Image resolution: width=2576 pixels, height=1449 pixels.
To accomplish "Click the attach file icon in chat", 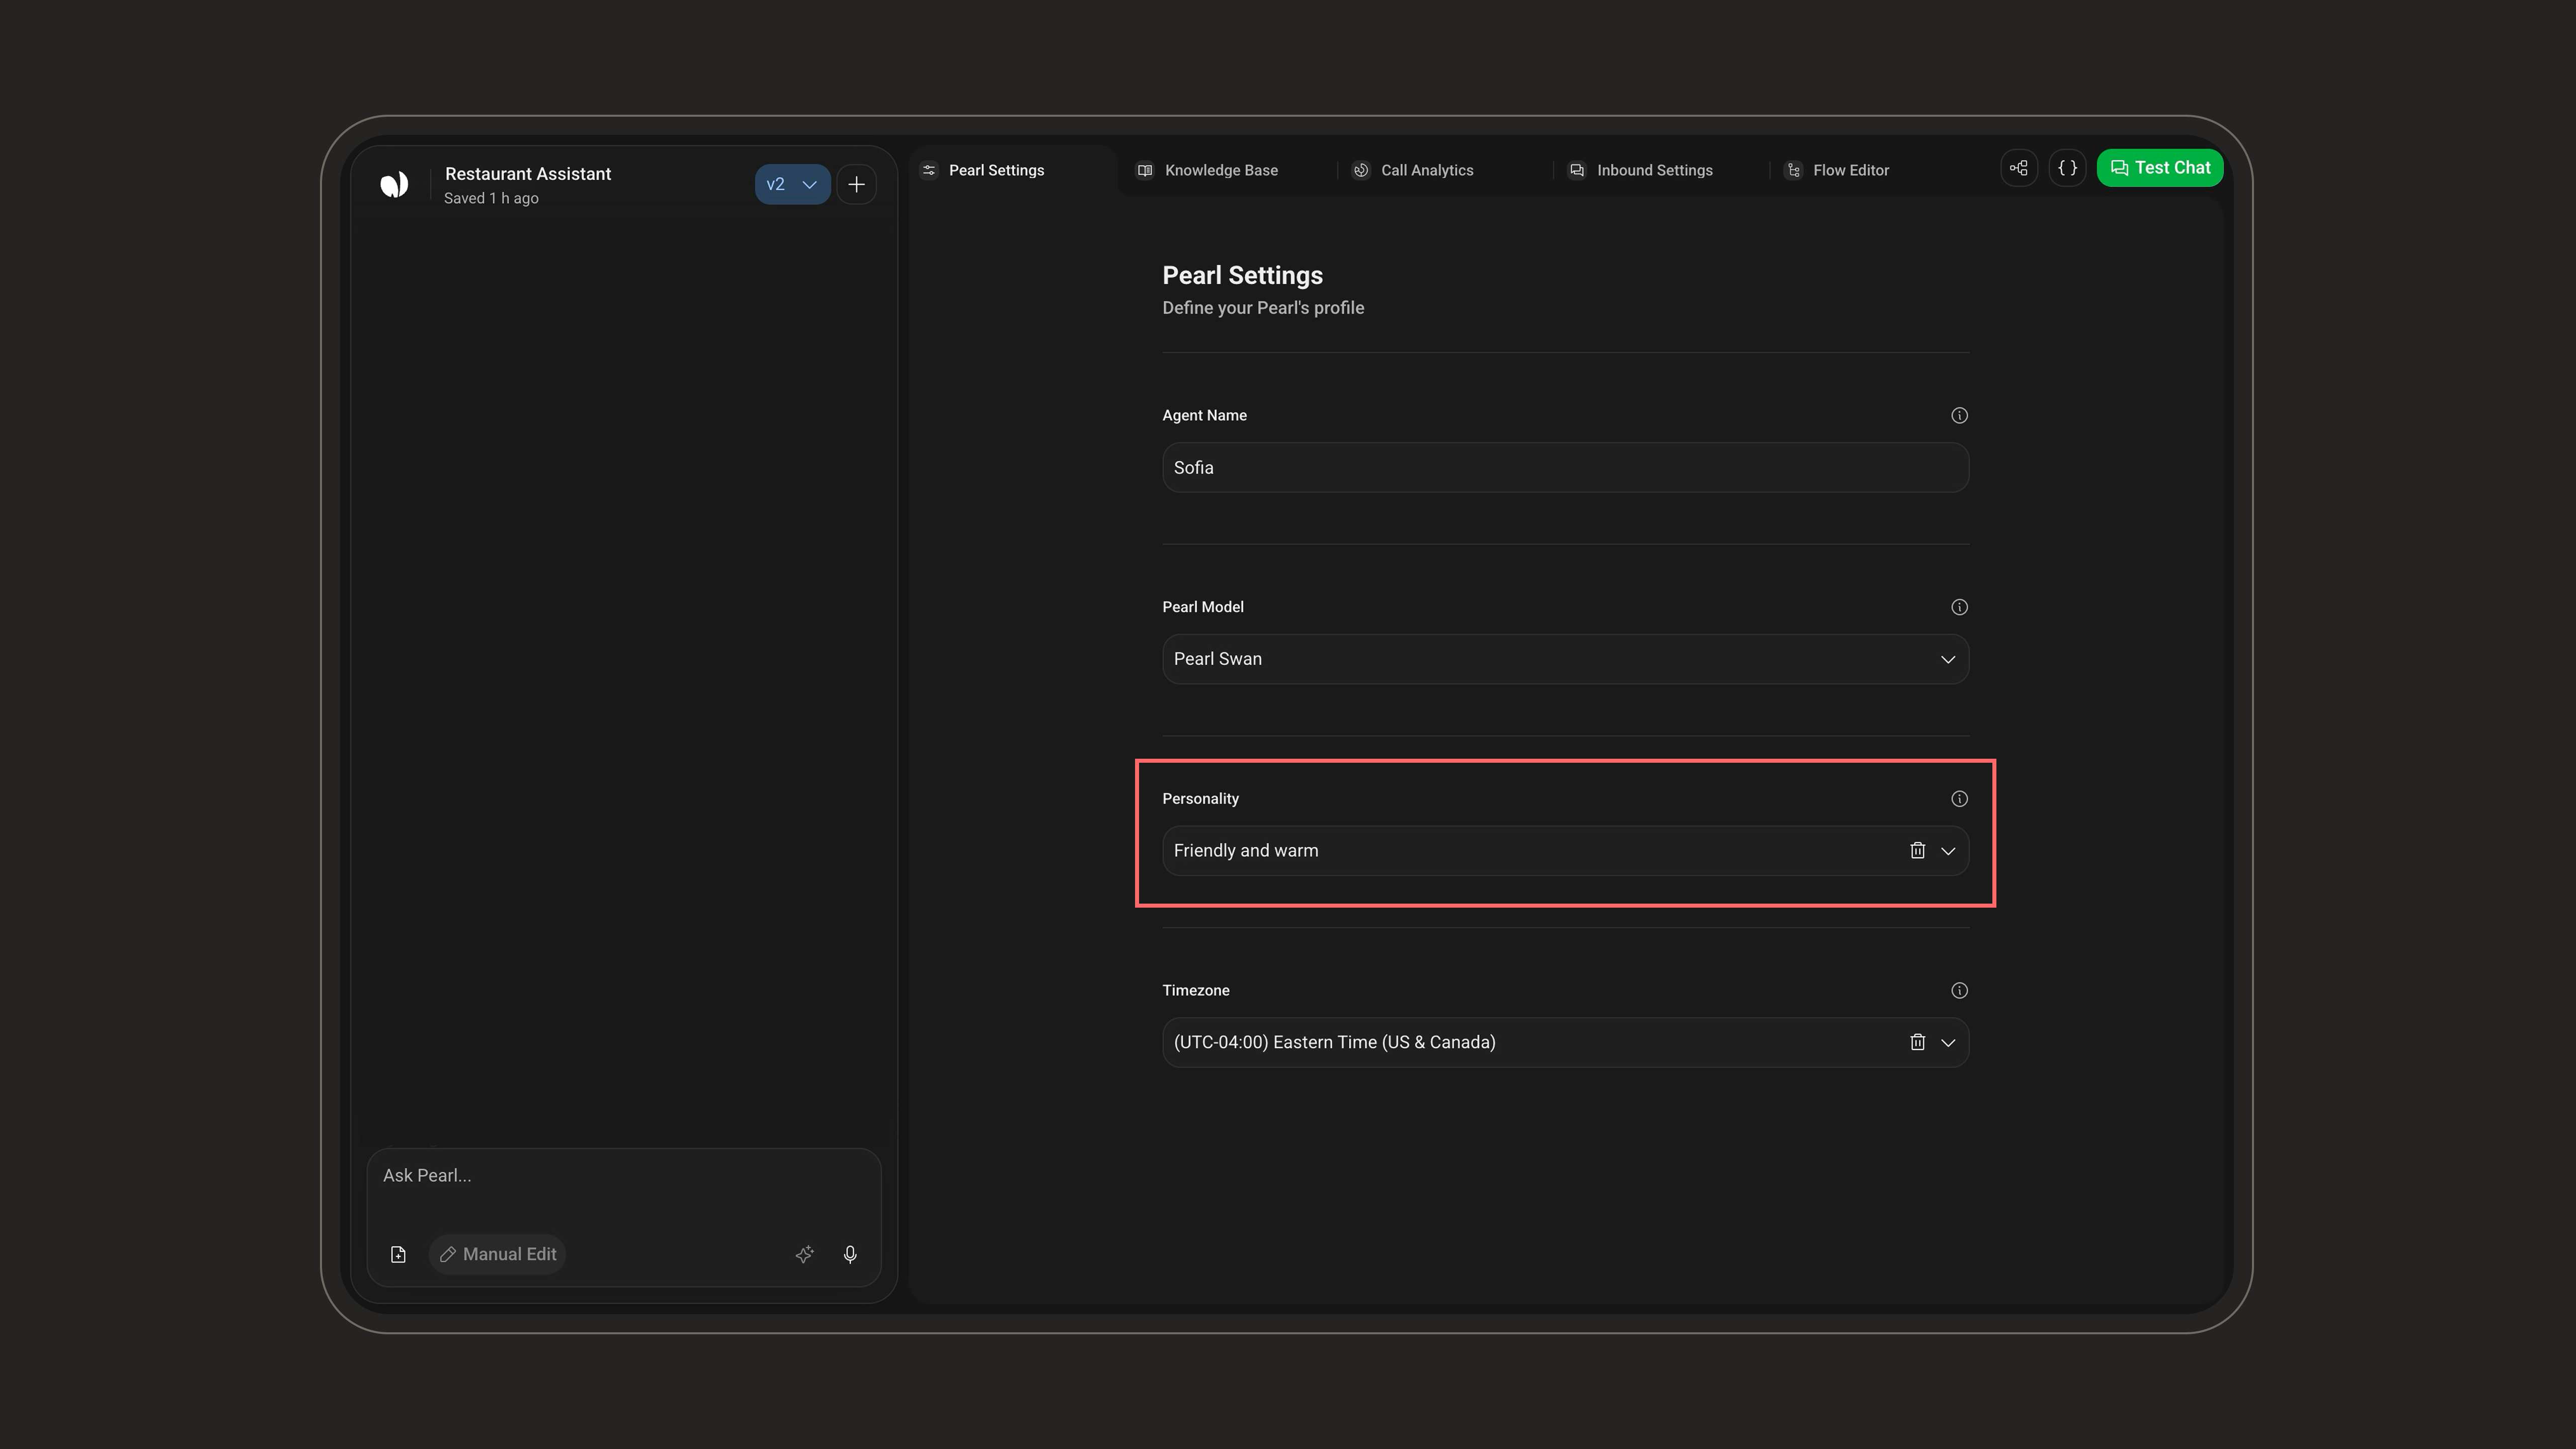I will (398, 1254).
